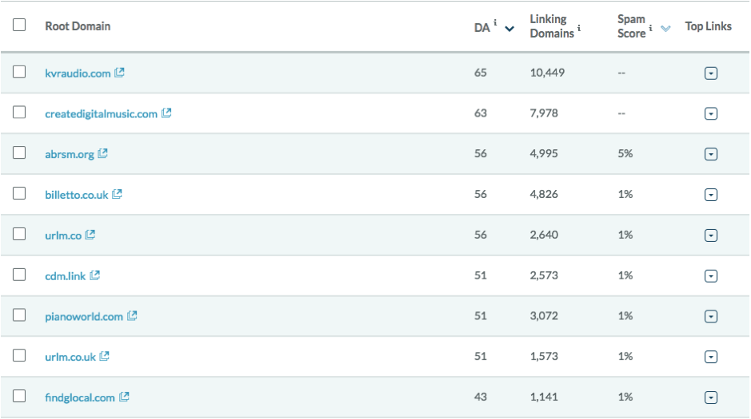Screen dimensions: 751x419
Task: Open external link icon beside kvraudio.com
Action: 120,73
